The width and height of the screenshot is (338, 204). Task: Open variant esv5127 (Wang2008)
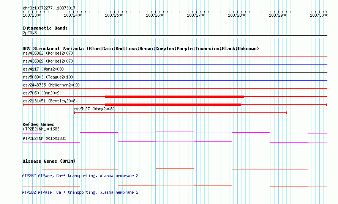94,109
